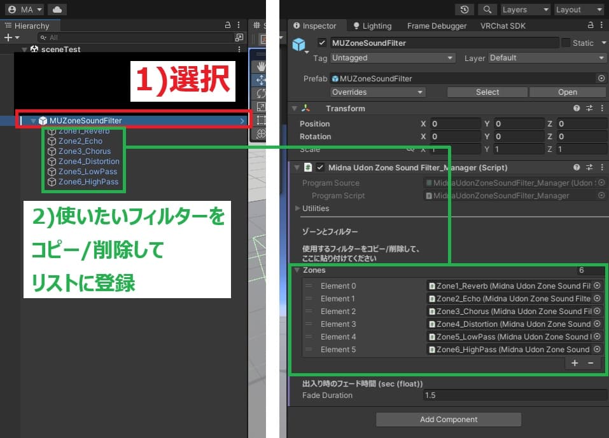Viewport: 609px width, 438px height.
Task: Click the prefab Select button
Action: click(487, 92)
